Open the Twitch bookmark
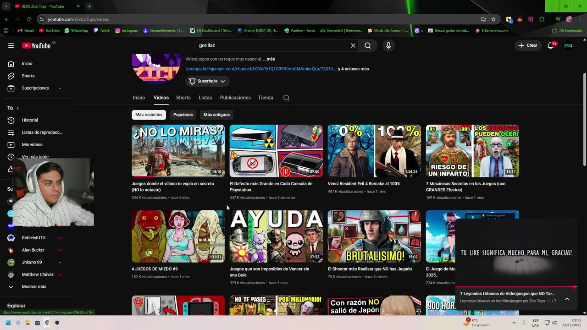Screen dimensions: 587x330 [x=102, y=31]
